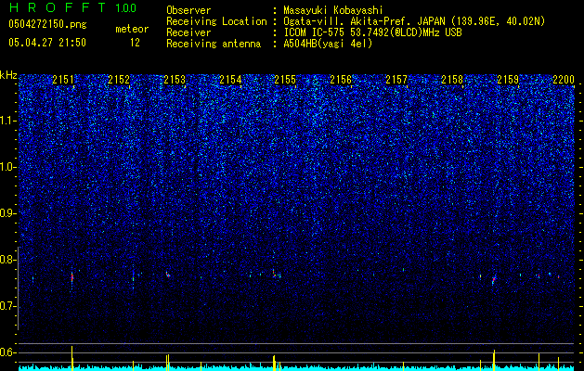Click the 'Receiver' field label
This screenshot has width=584, height=371.
(188, 32)
